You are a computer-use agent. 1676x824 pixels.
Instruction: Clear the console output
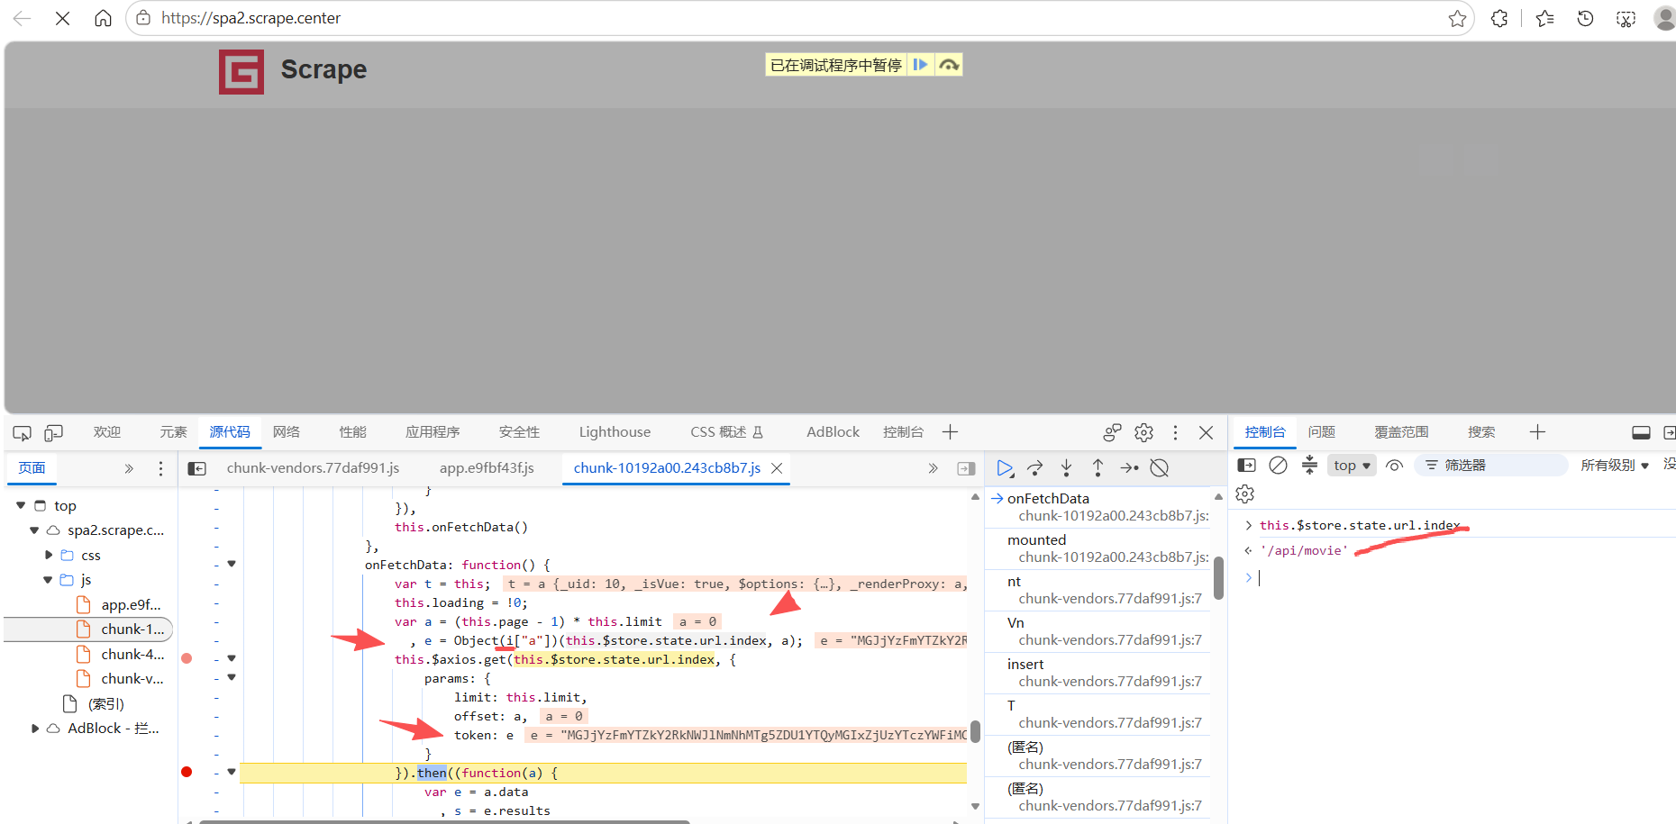click(x=1278, y=466)
